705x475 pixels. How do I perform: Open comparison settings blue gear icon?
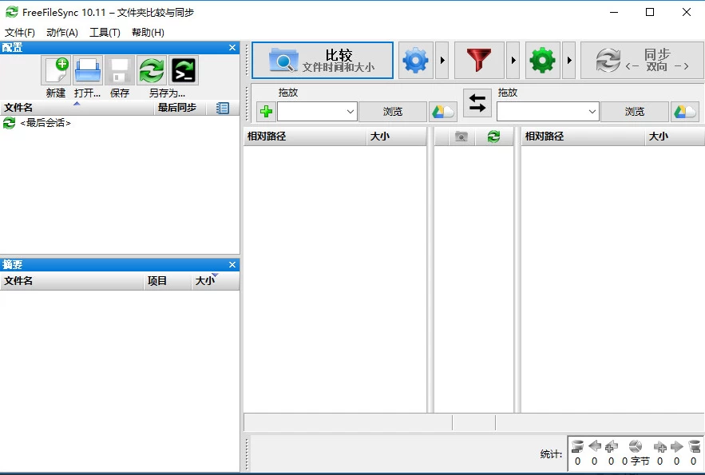point(415,61)
